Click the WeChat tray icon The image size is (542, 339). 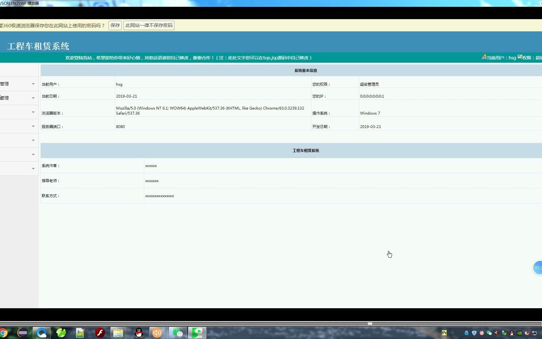489,333
